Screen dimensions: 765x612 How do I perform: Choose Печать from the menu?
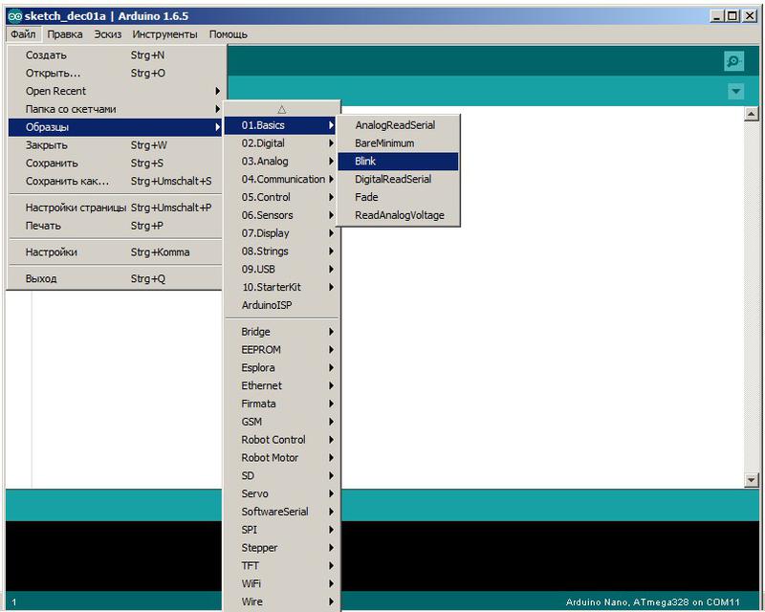(115, 226)
